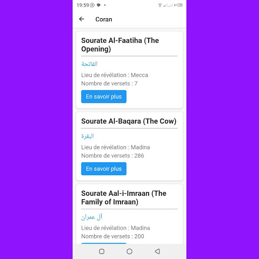Tap Lieu de révélation : Mecca text
The image size is (259, 259).
(x=115, y=75)
